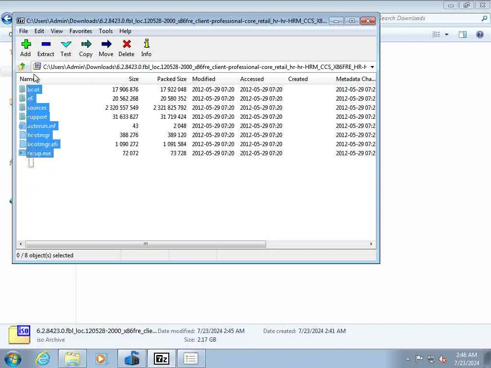
Task: Click the ISO file thumbnail in details pane
Action: tap(19, 334)
